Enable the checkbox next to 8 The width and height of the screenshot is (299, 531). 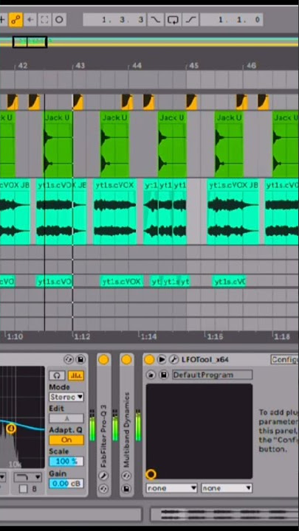point(23,489)
